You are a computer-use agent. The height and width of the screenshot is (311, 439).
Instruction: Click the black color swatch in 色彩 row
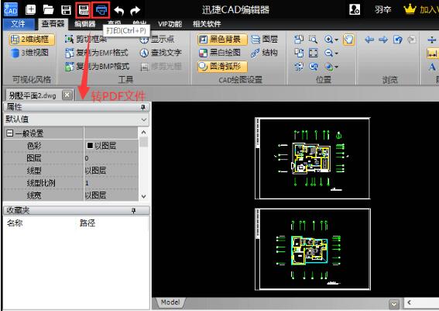tap(90, 145)
